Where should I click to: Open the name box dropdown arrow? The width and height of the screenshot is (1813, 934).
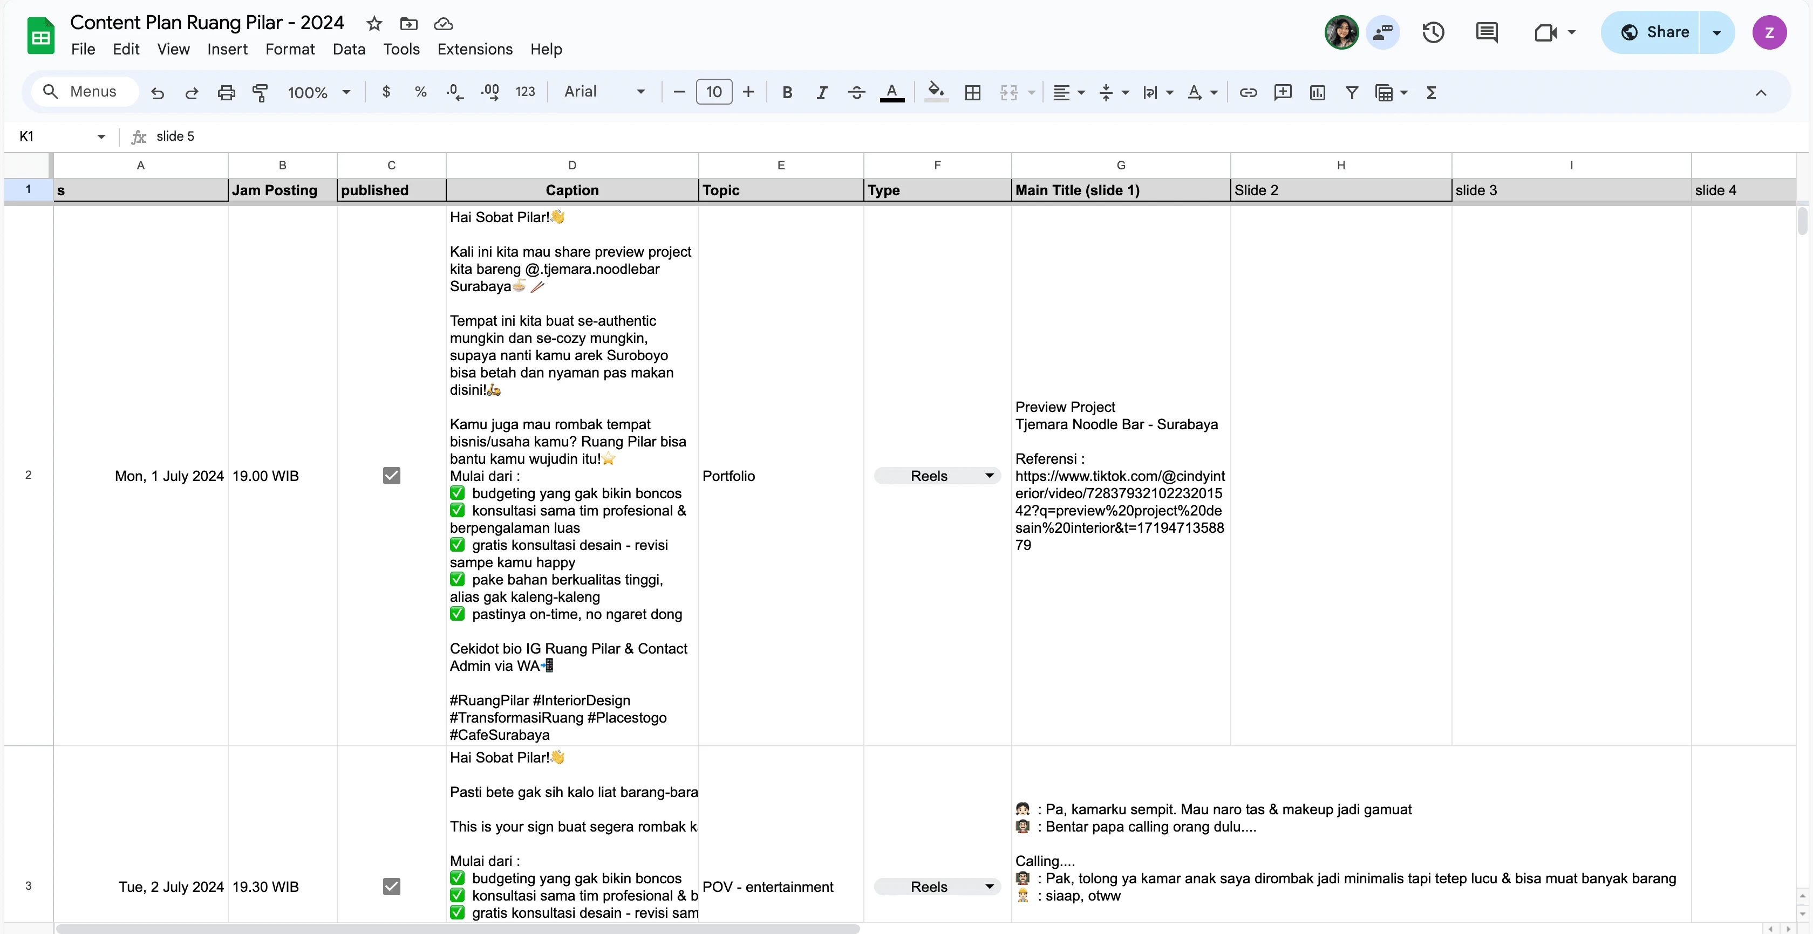[101, 136]
